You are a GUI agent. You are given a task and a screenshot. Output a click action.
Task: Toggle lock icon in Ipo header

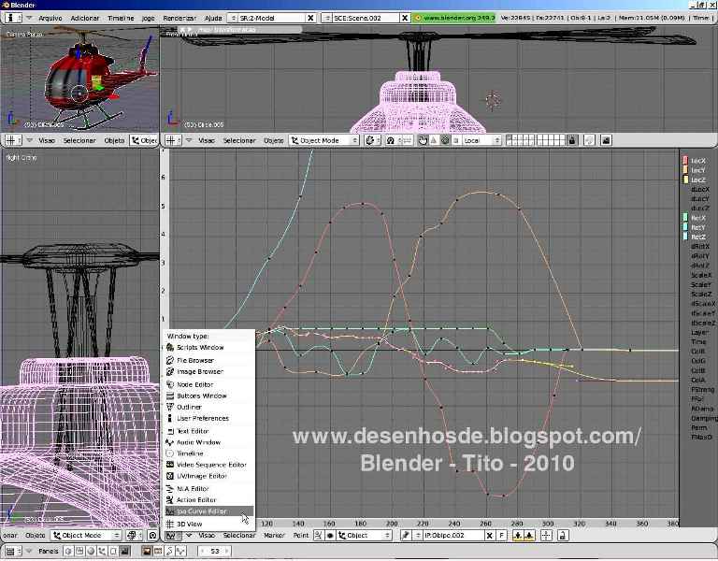click(x=563, y=536)
